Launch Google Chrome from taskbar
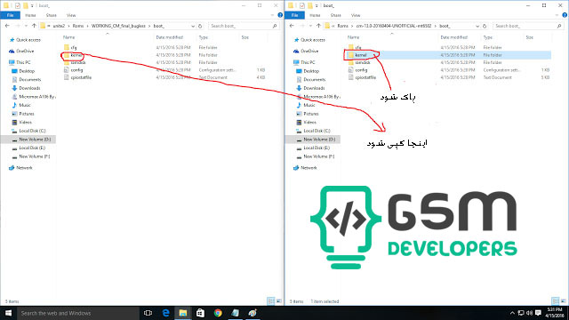Viewport: 569px width, 320px height. tap(218, 313)
